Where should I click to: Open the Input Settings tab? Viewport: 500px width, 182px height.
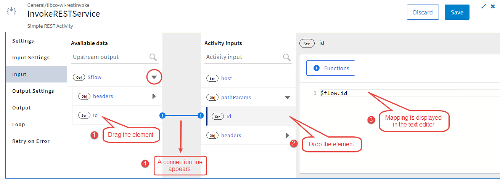pyautogui.click(x=31, y=58)
